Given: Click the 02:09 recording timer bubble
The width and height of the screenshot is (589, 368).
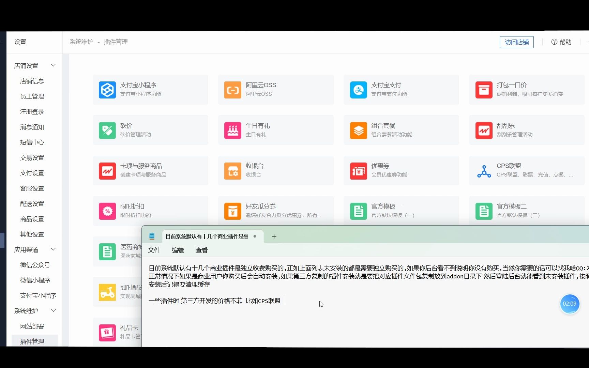Looking at the screenshot, I should (570, 304).
